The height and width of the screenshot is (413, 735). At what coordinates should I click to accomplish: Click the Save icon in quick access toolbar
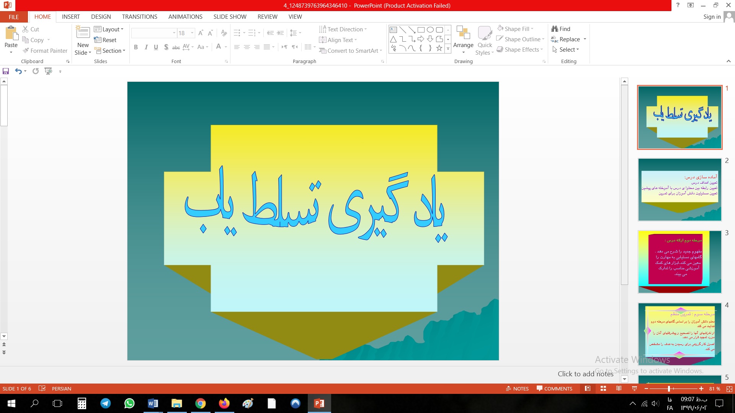[x=6, y=71]
